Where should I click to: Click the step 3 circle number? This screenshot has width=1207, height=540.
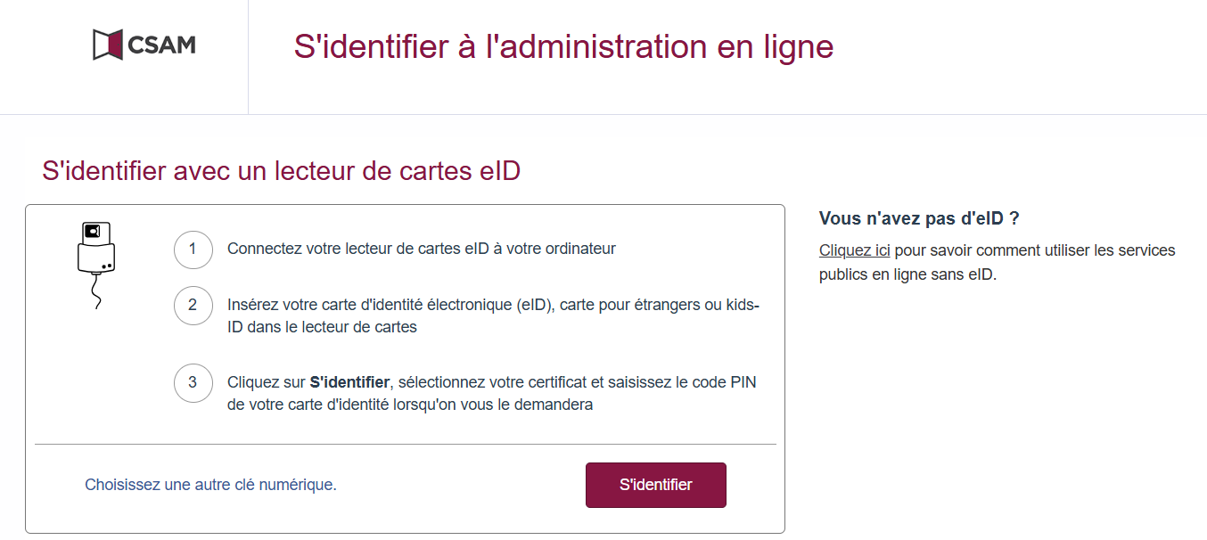(x=193, y=383)
